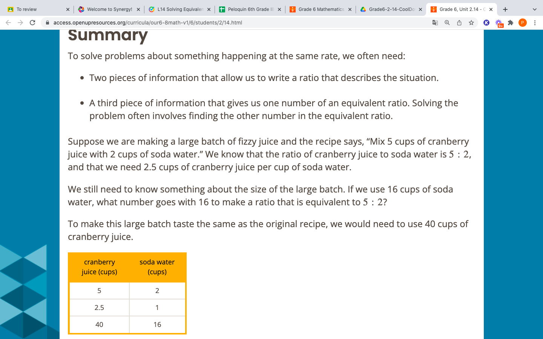Share this page via share icon

(459, 23)
